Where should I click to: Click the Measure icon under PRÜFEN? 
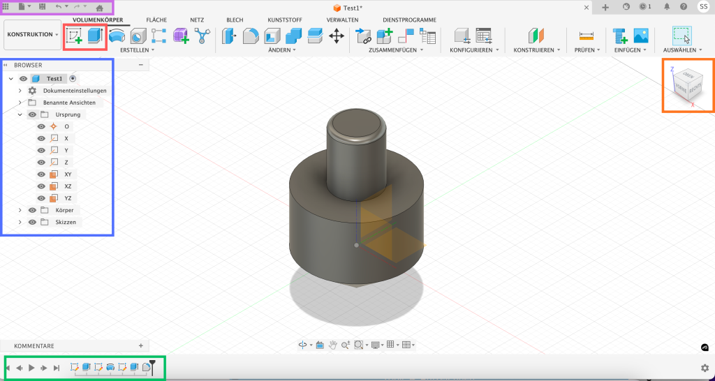click(586, 36)
